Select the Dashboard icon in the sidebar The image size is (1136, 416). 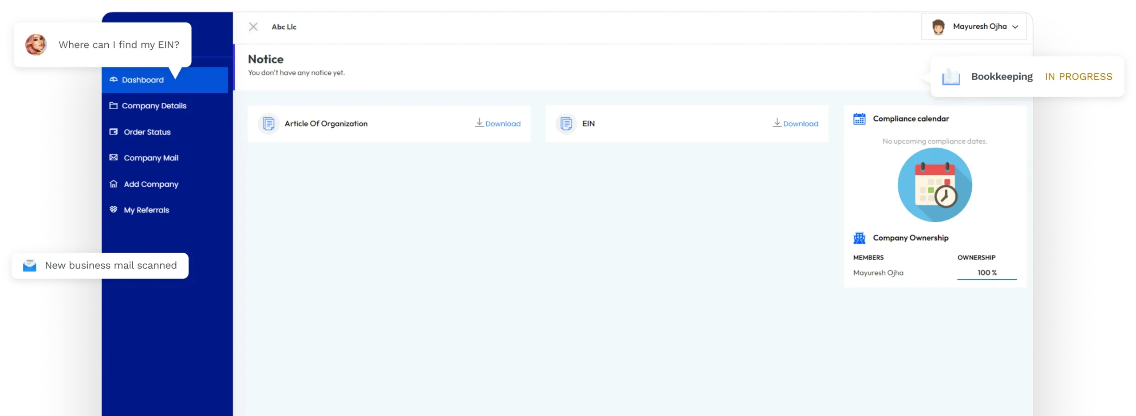[x=114, y=79]
